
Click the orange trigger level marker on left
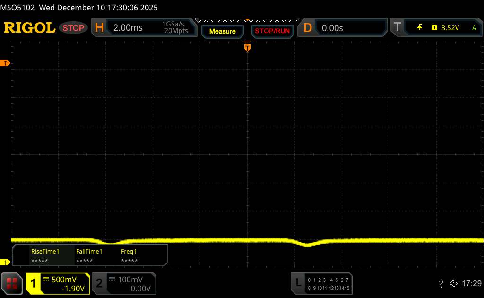[5, 63]
